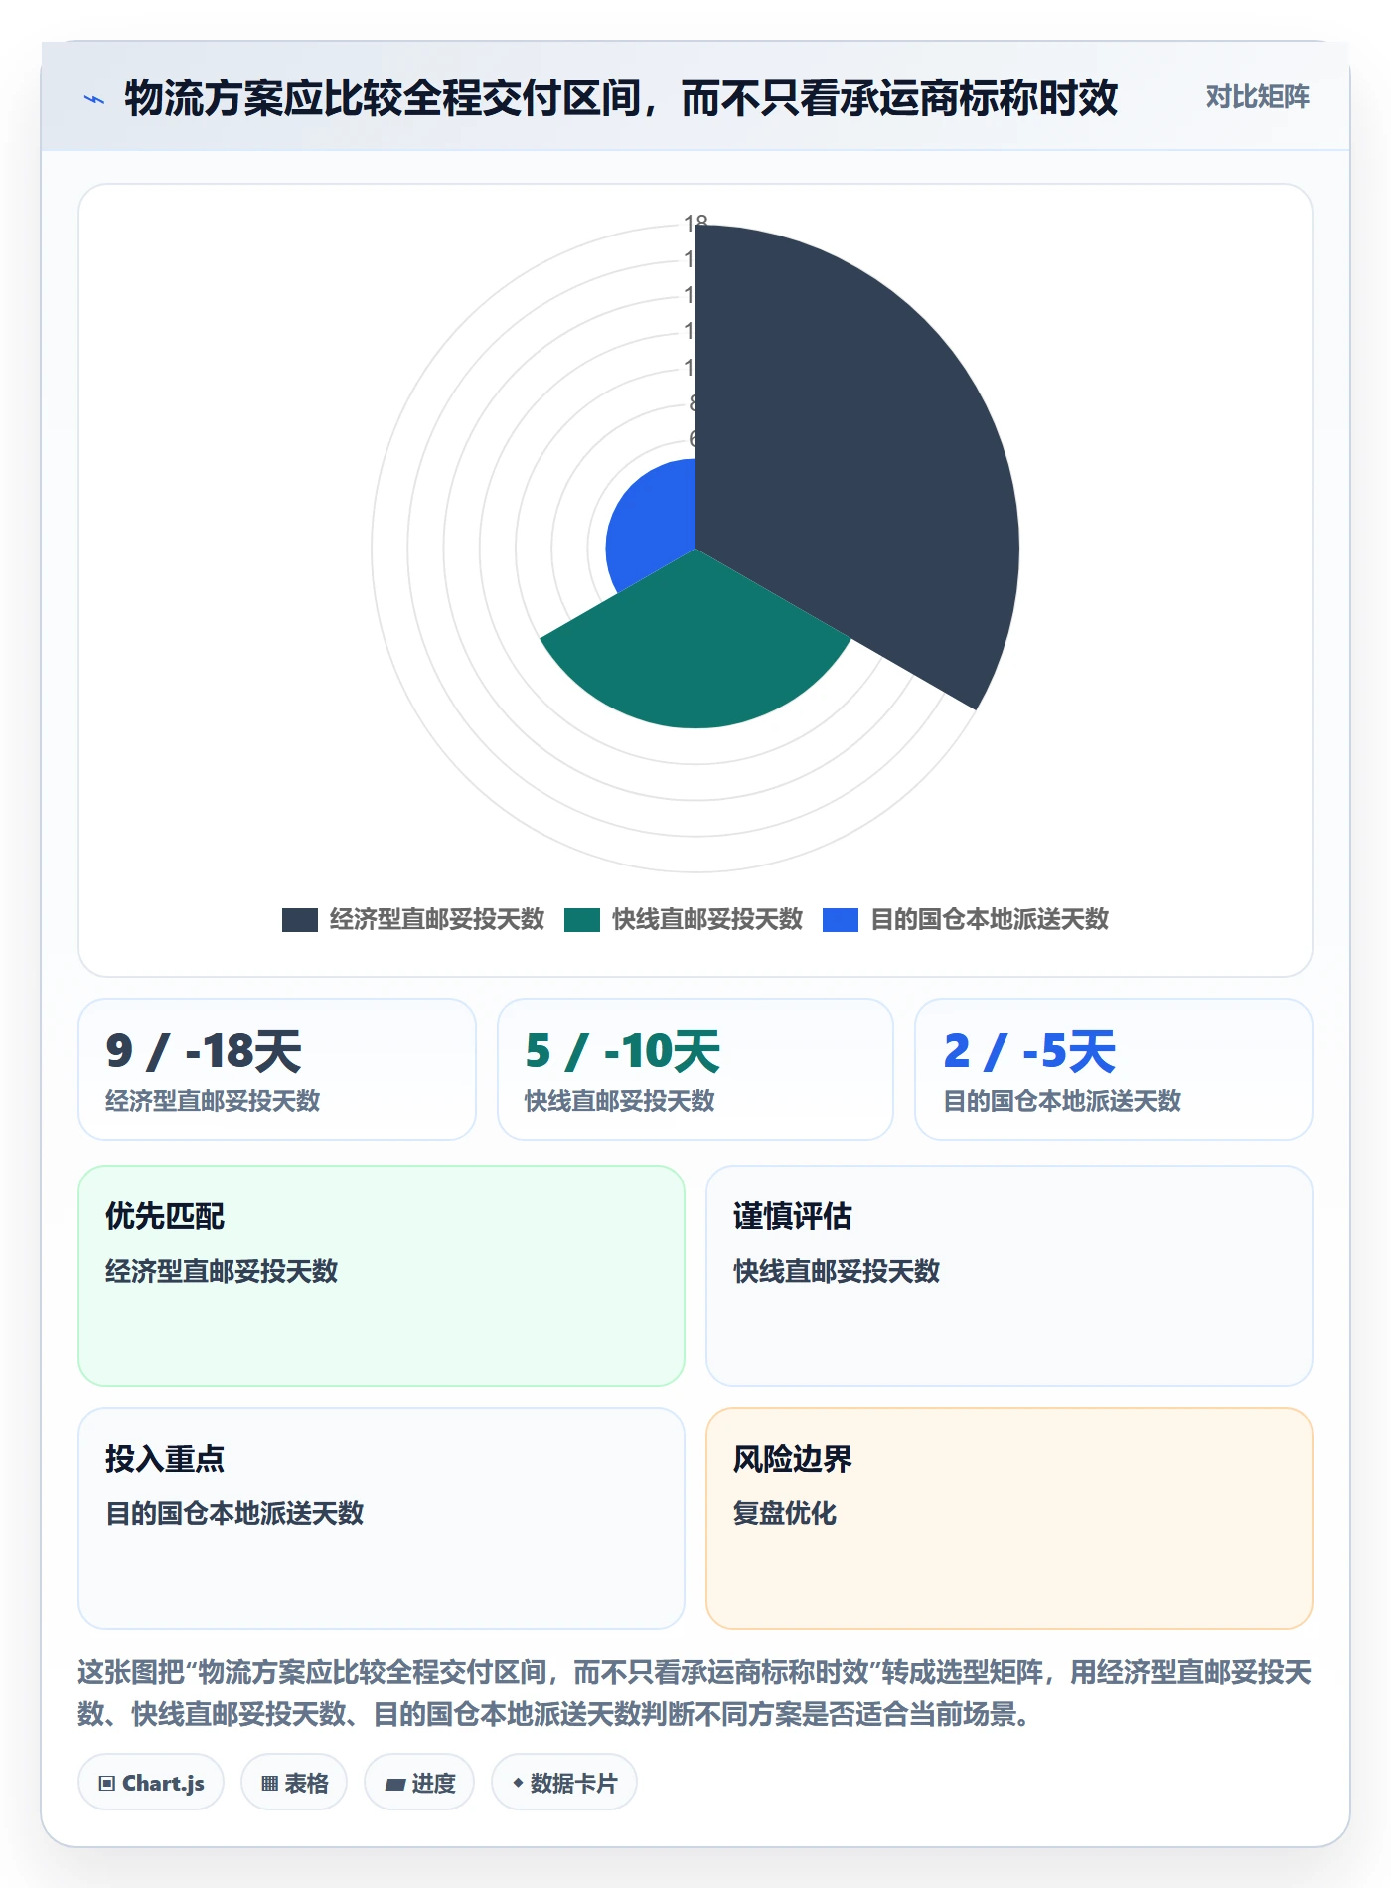The image size is (1391, 1888).
Task: Click the 快线直邮妥投天数 legend label
Action: pyautogui.click(x=707, y=920)
